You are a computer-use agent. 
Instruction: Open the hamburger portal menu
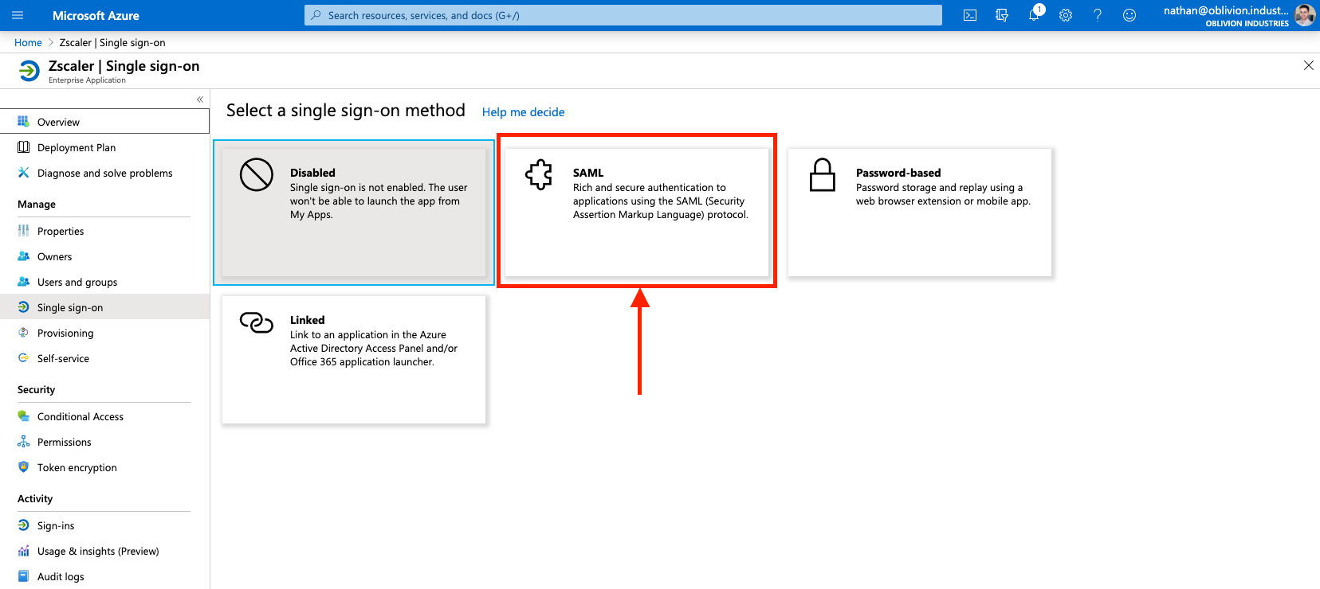[x=18, y=15]
